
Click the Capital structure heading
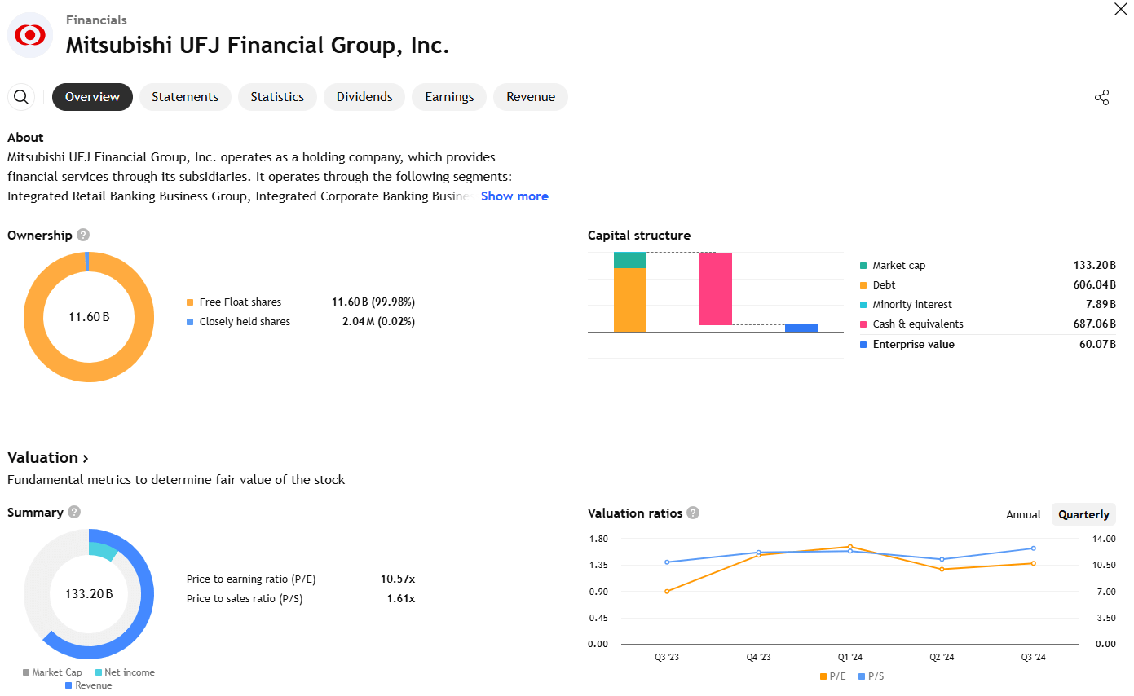639,236
